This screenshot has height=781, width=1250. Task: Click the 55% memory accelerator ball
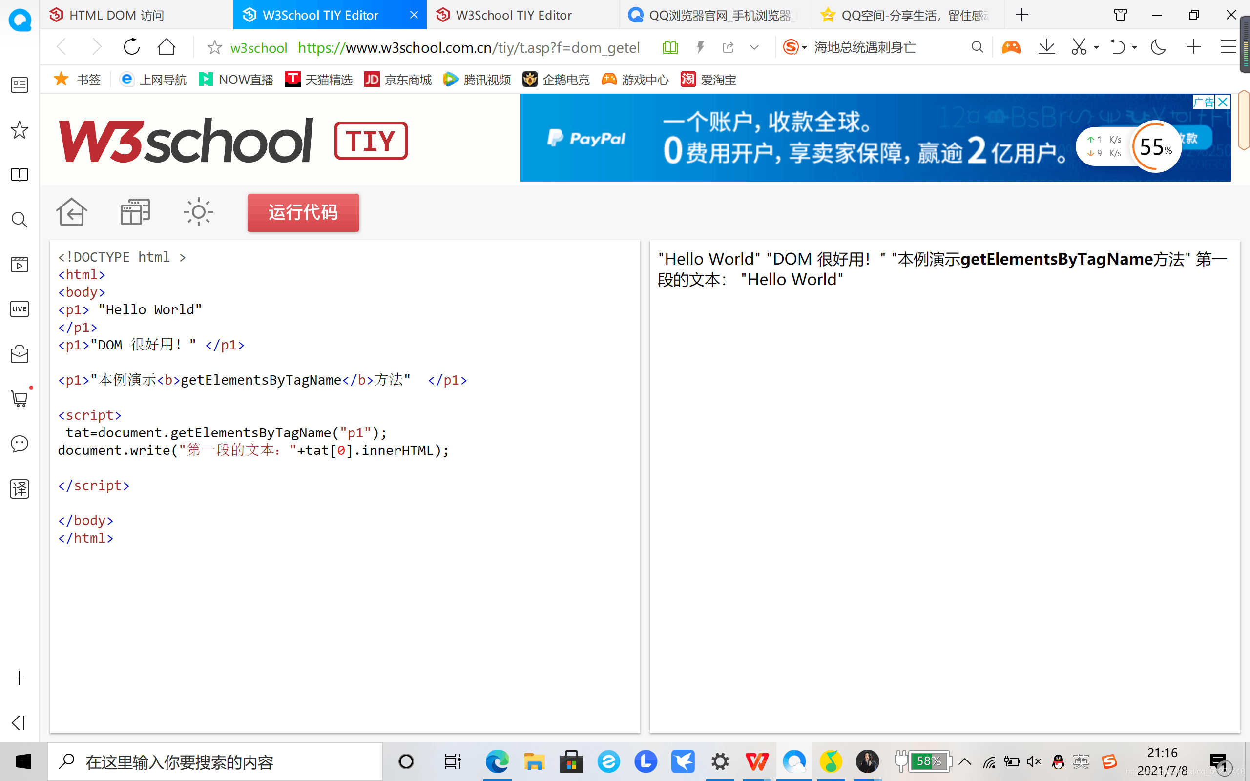coord(1155,147)
